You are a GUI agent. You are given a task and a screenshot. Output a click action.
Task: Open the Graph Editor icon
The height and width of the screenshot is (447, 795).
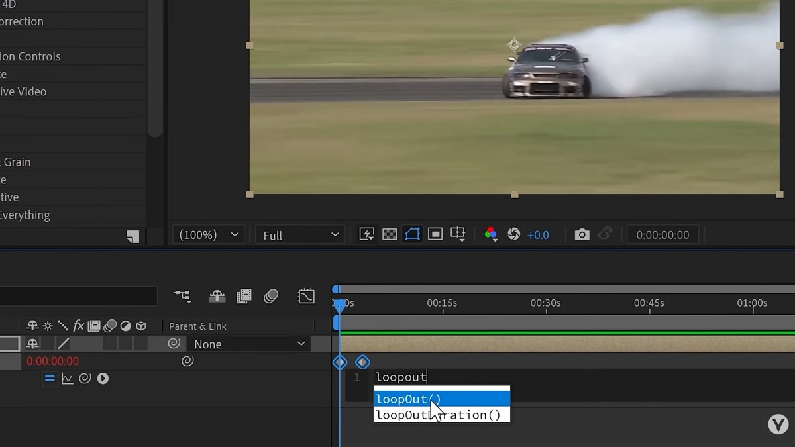pos(306,296)
